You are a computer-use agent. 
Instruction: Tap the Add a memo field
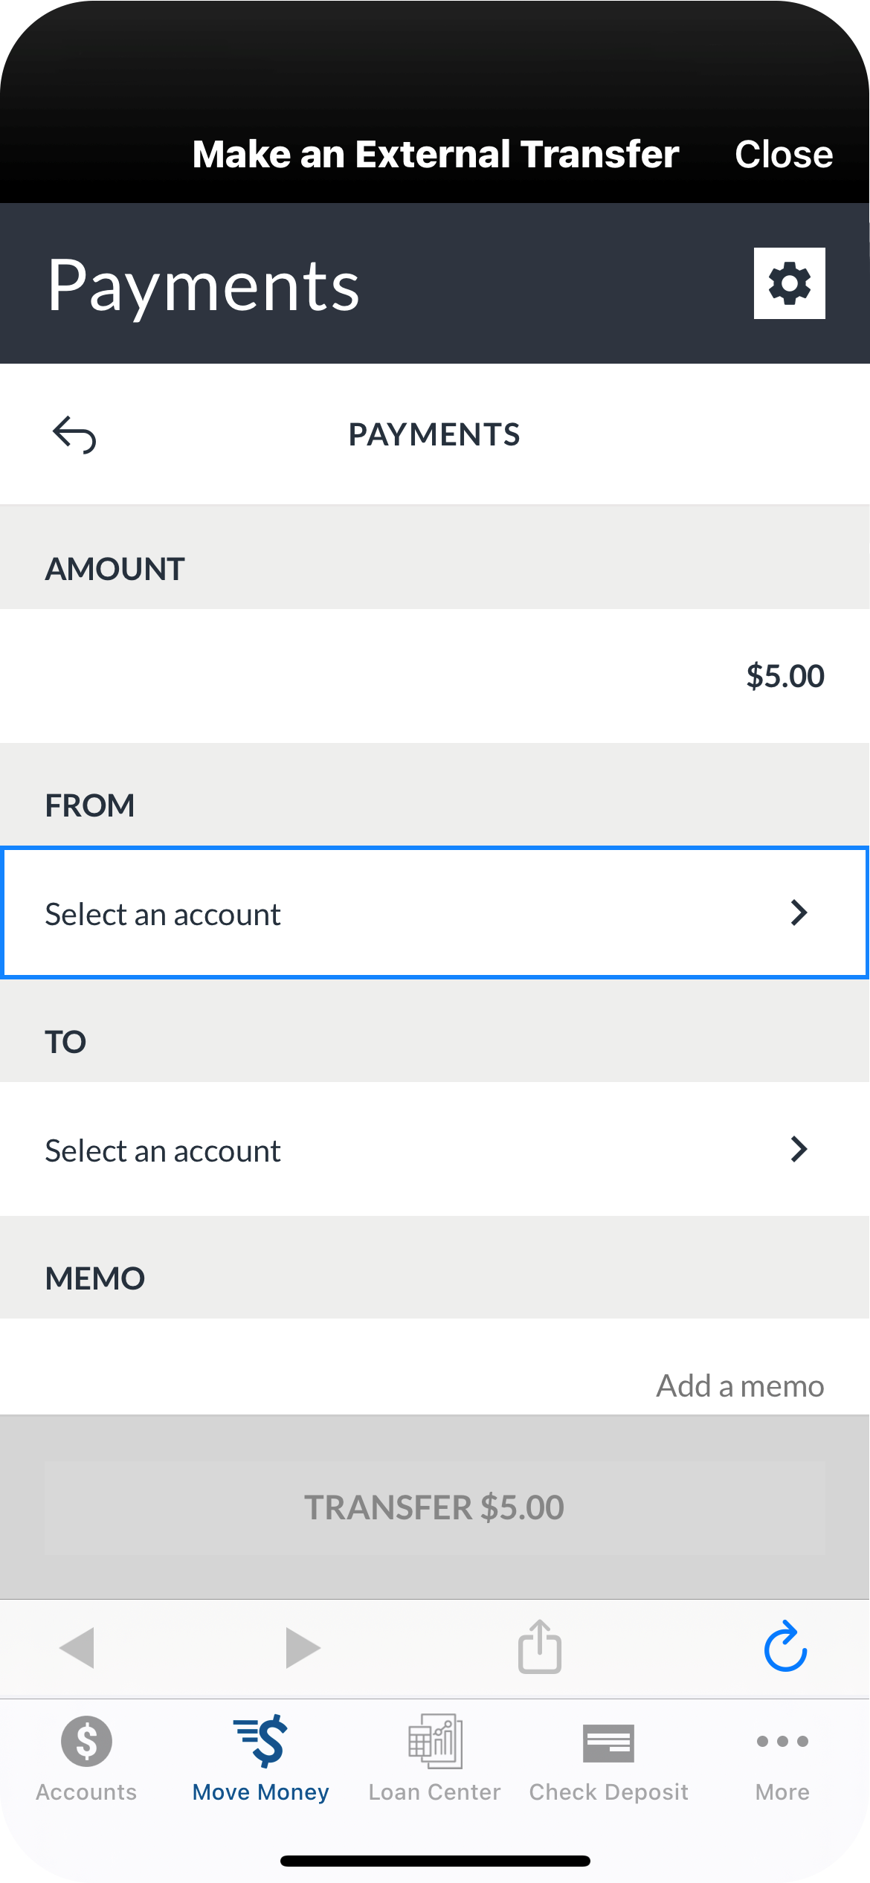[739, 1386]
